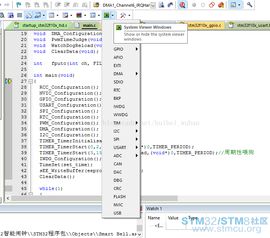Switch to stm32f10x_gpio.c tab
Screen dimensions: 270x238
click(204, 25)
